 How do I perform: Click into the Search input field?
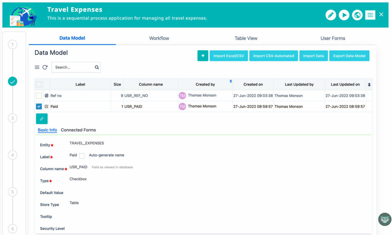[x=73, y=67]
